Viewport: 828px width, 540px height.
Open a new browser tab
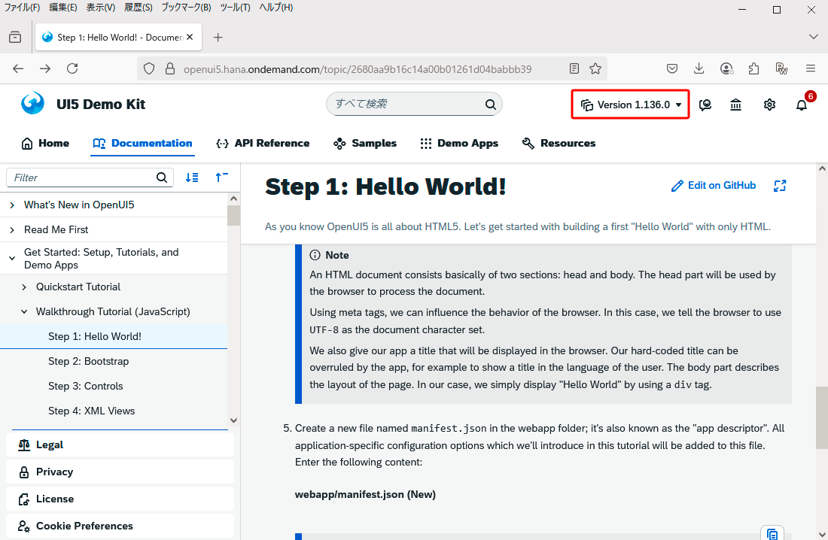pos(218,37)
